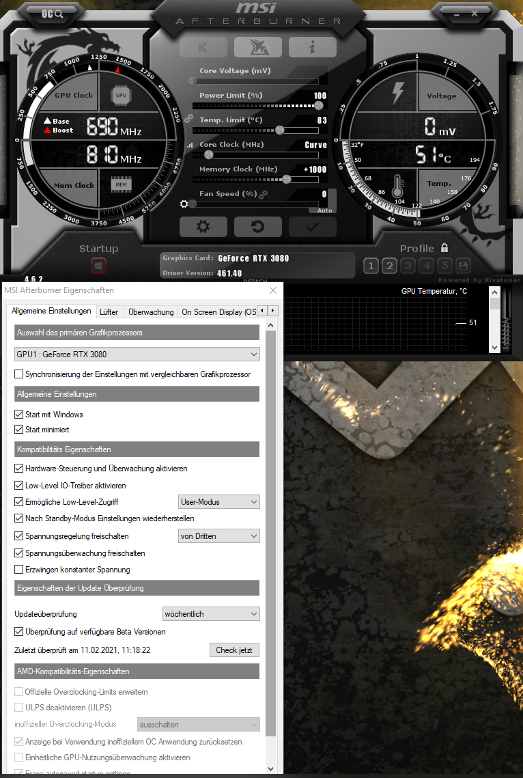Toggle the fan Auto button

click(324, 210)
